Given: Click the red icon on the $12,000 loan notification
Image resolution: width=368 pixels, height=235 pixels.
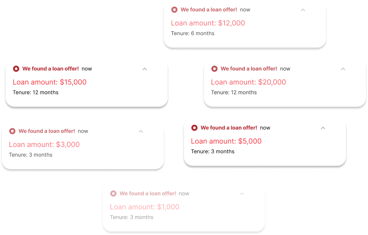Looking at the screenshot, I should 175,10.
